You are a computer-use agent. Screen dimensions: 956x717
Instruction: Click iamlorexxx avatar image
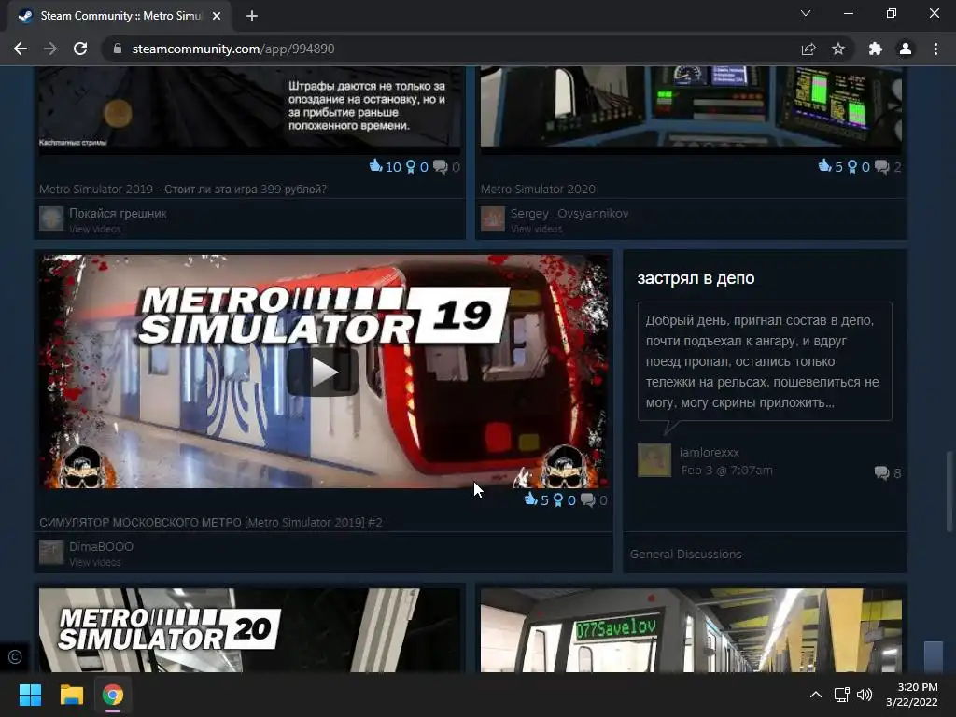point(654,460)
